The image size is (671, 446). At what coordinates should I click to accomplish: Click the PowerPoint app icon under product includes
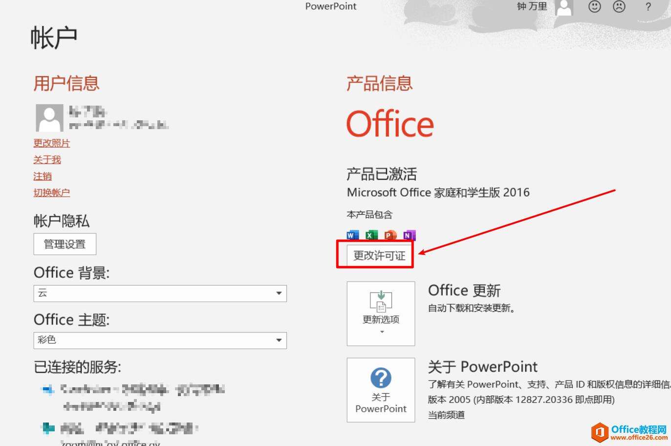(390, 235)
